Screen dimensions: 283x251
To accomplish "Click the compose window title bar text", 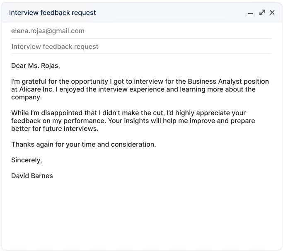I will tap(52, 12).
